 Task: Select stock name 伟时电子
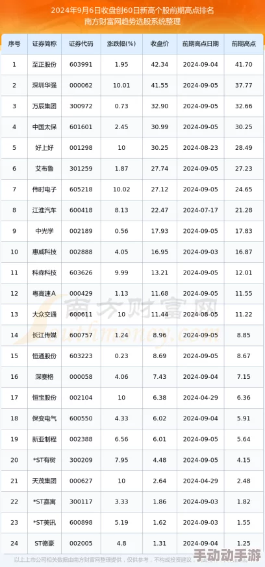pyautogui.click(x=45, y=189)
